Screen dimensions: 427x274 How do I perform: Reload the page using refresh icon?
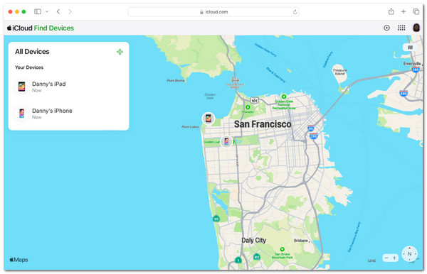point(295,11)
